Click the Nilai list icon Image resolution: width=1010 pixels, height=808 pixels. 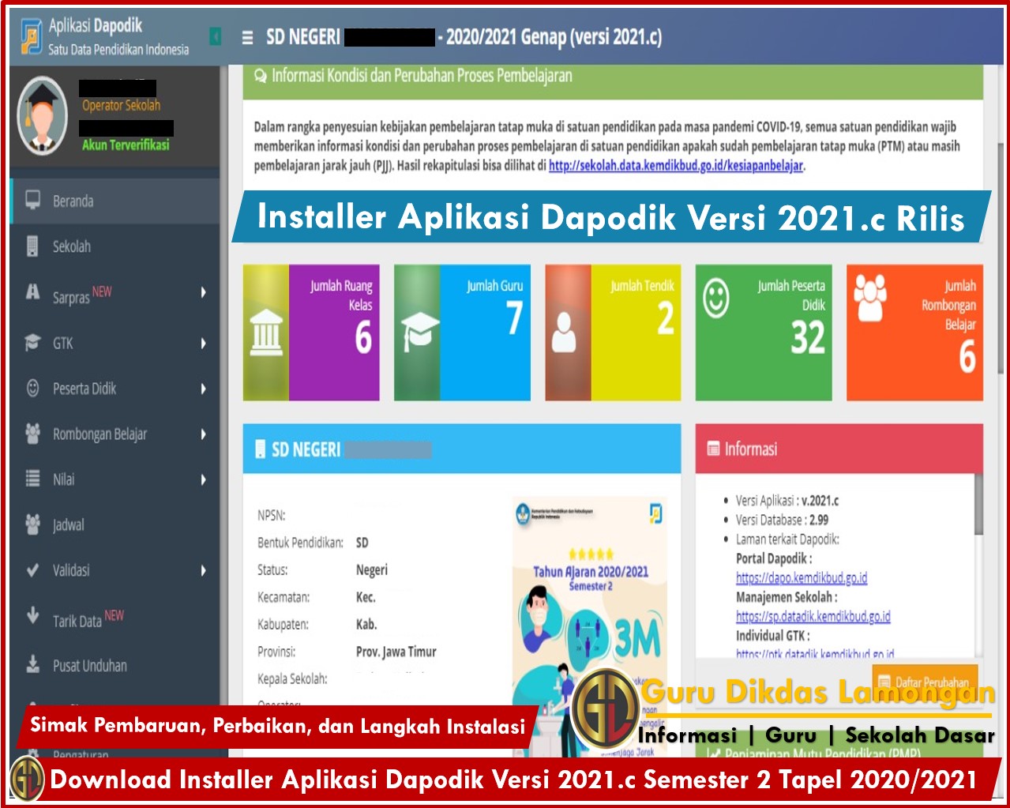32,479
